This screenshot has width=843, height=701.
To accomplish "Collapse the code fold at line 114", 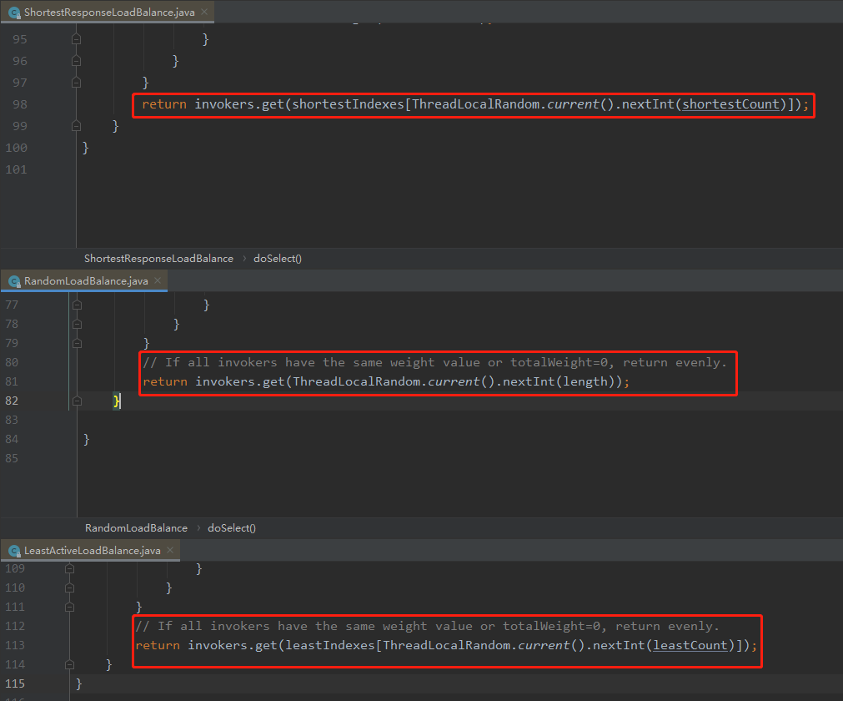I will click(69, 664).
